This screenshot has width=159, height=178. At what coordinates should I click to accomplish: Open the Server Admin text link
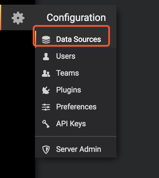[x=79, y=149]
